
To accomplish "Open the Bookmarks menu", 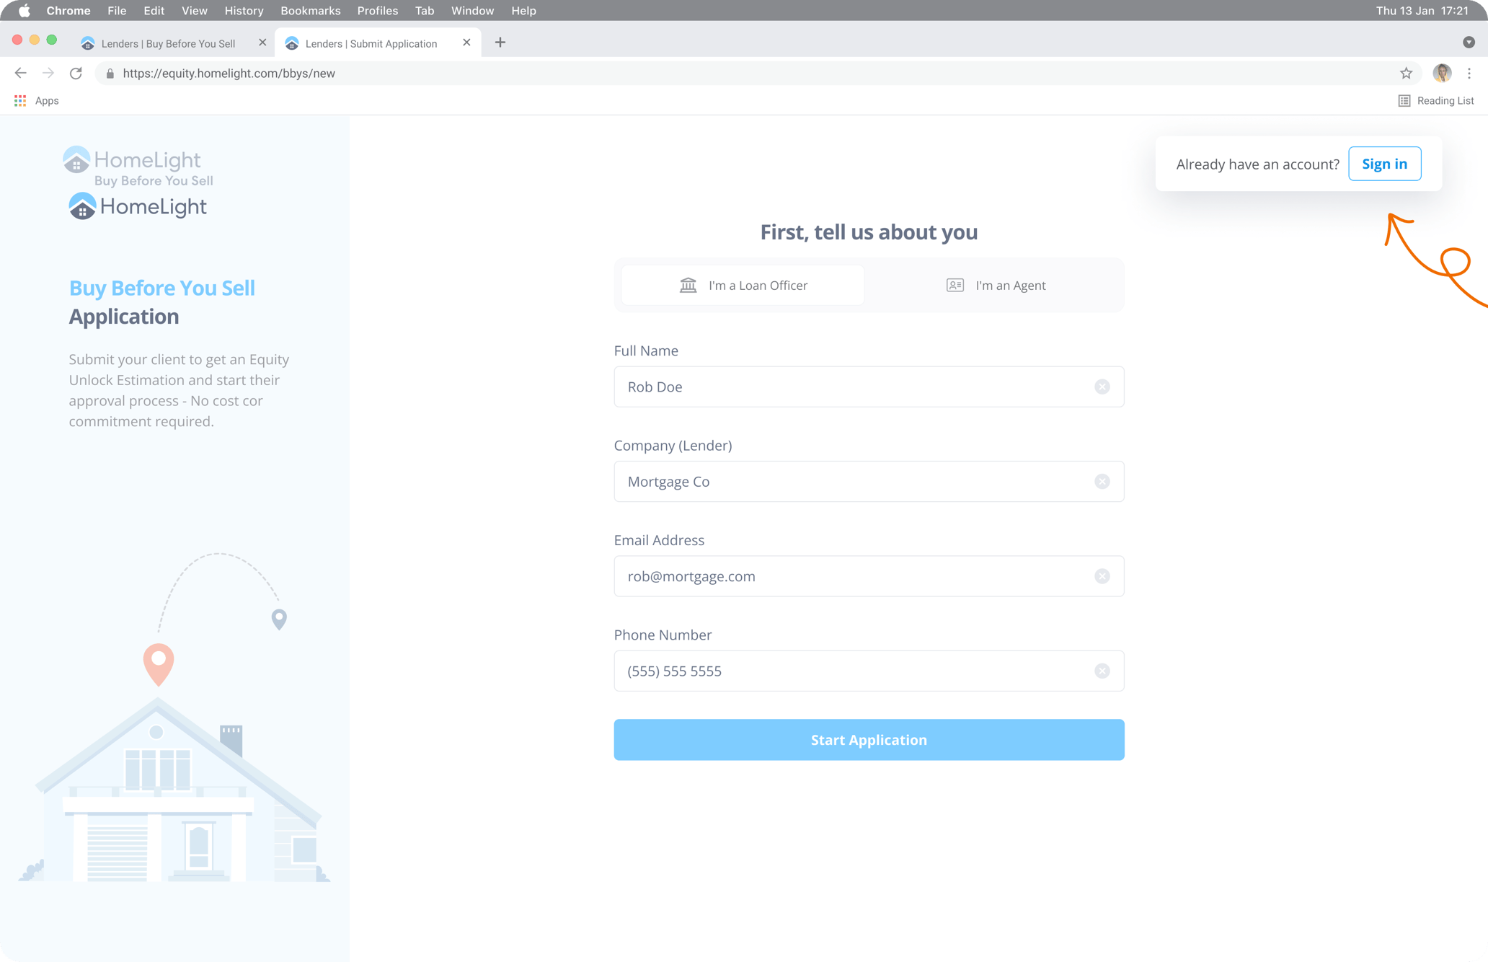I will 310,10.
